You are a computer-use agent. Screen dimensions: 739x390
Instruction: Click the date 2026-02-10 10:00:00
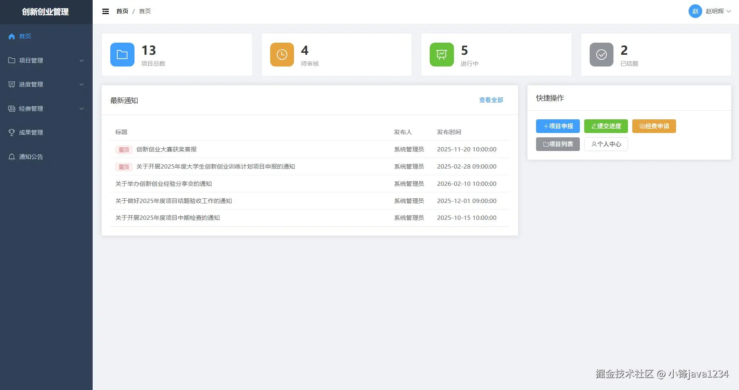pyautogui.click(x=467, y=184)
